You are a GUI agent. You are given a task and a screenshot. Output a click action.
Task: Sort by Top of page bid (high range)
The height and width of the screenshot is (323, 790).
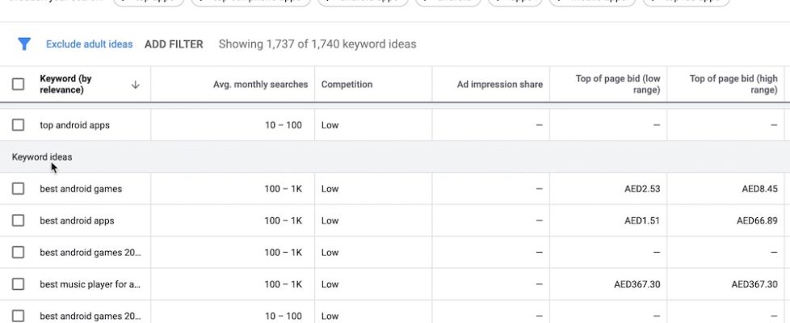(733, 84)
